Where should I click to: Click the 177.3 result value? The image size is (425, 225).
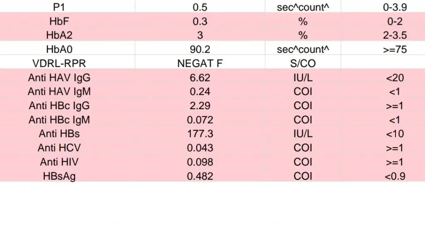[200, 134]
